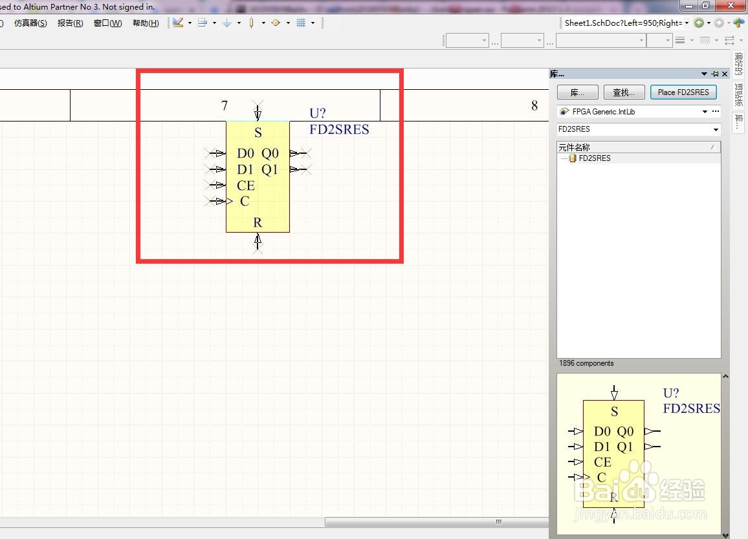
Task: Click the ellipsis button beside the library name
Action: [x=716, y=111]
